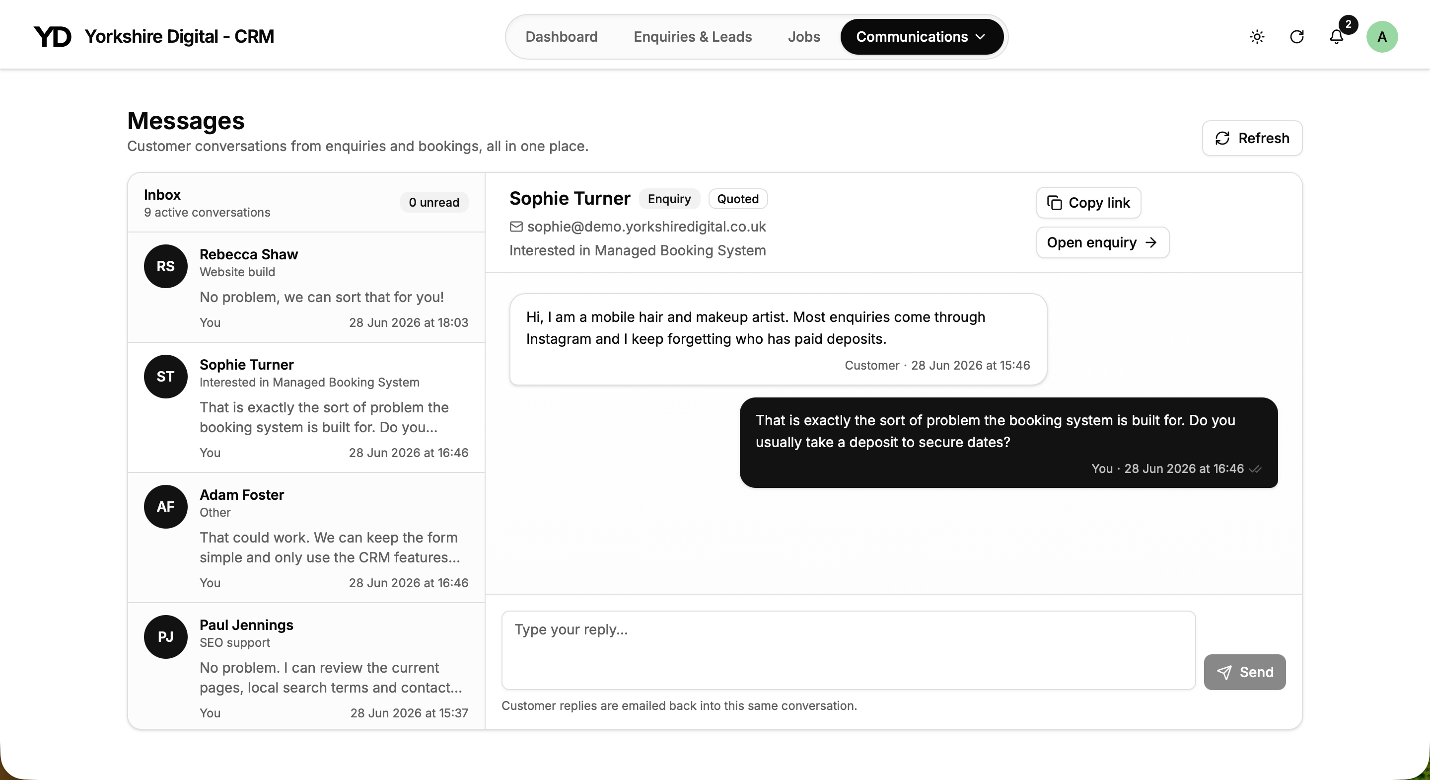Image resolution: width=1430 pixels, height=780 pixels.
Task: Click 'Interested in Managed Booking System' header subtitle
Action: pos(637,250)
